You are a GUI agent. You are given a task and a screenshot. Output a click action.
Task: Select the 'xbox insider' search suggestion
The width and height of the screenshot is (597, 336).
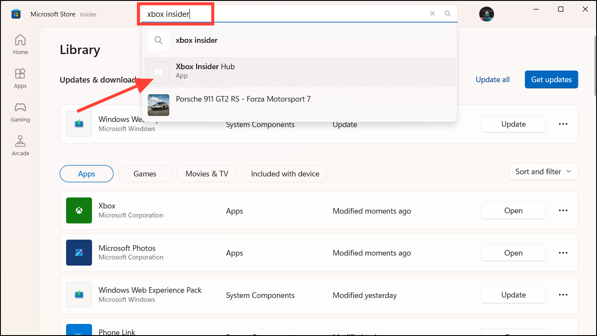tap(299, 40)
